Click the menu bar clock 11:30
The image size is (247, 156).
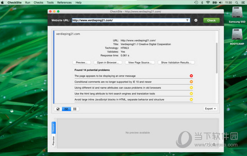(229, 3)
